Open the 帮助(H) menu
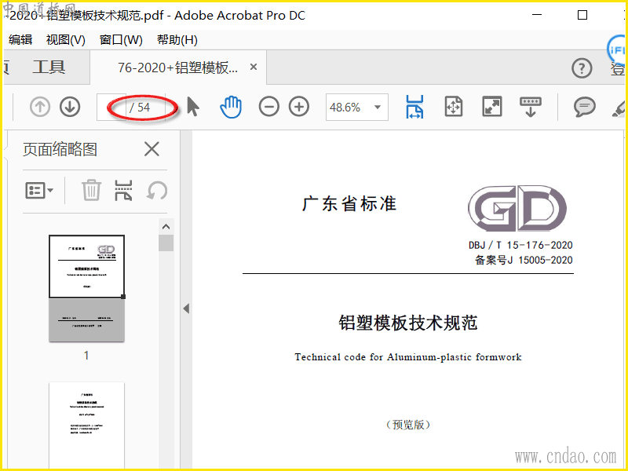 pos(177,40)
